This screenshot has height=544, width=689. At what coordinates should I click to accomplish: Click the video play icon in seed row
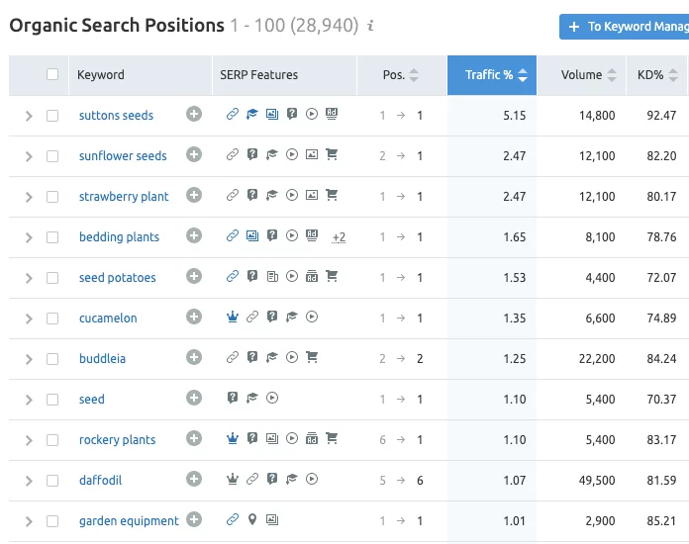point(272,399)
